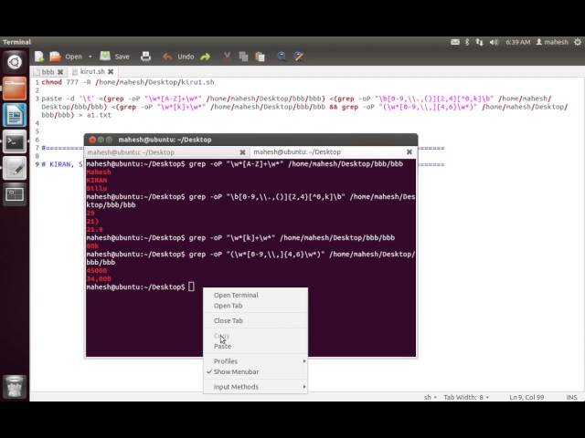Close the second terminal tab

click(409, 152)
